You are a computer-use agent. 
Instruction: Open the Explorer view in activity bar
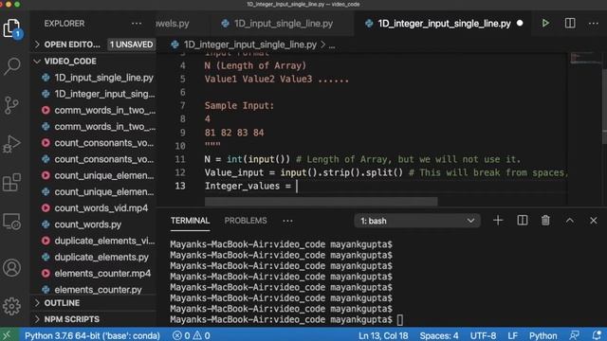tap(11, 27)
